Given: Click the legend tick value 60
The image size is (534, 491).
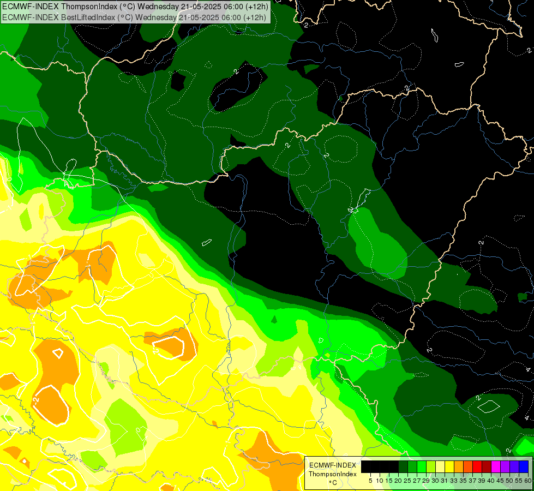Looking at the screenshot, I should (x=528, y=481).
